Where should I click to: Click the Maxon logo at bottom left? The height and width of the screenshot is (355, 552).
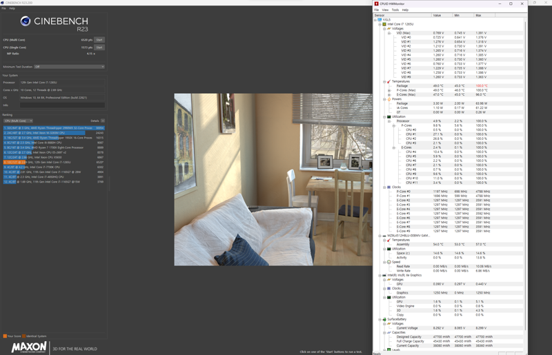[x=29, y=347]
